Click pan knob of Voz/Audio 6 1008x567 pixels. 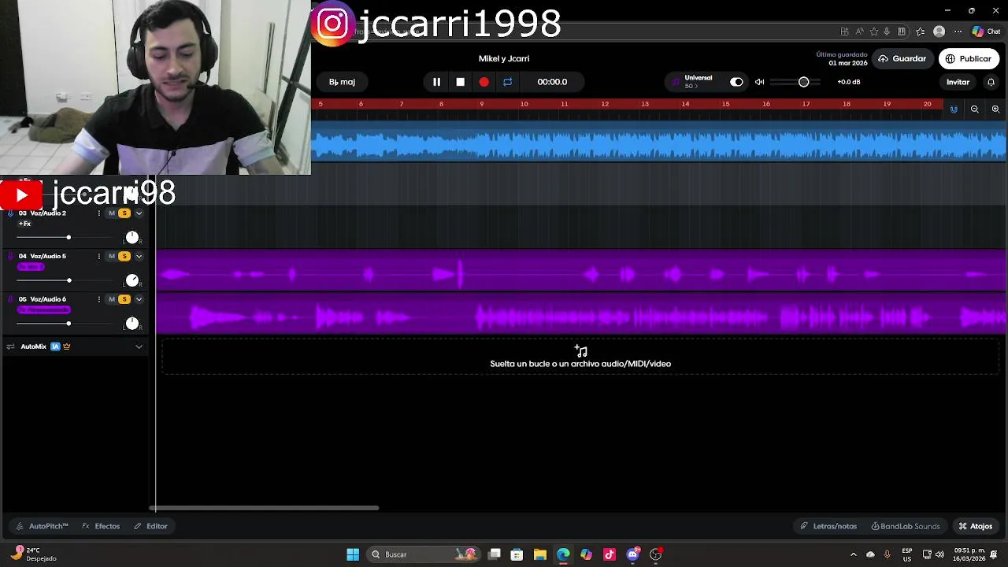[132, 323]
